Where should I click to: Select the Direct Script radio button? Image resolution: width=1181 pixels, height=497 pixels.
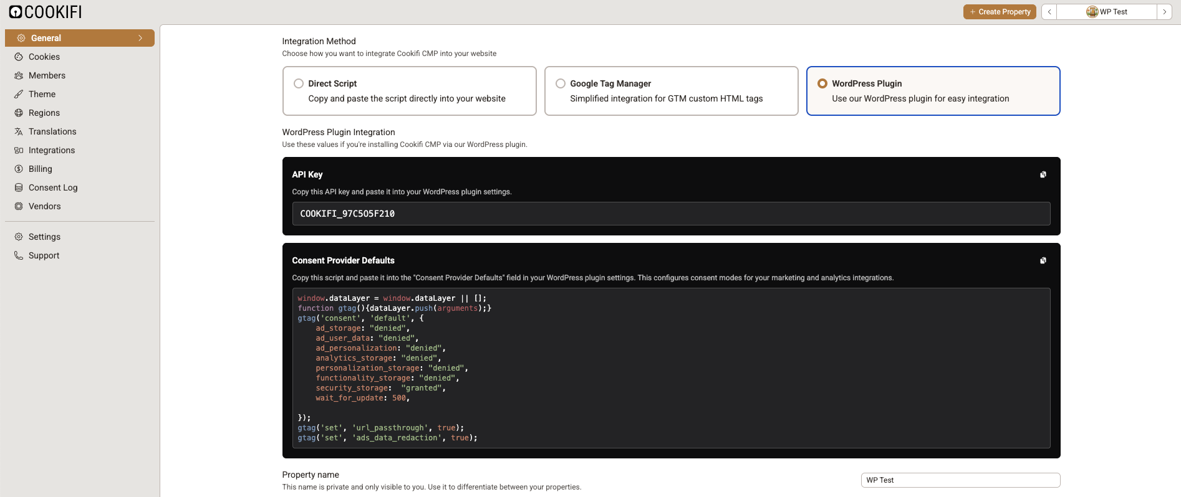(299, 83)
